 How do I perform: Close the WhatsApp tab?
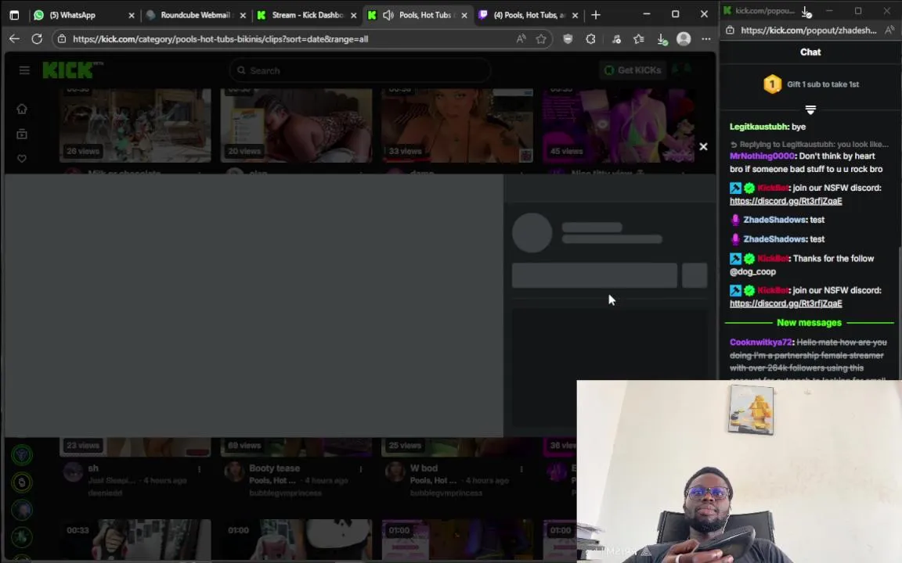132,16
